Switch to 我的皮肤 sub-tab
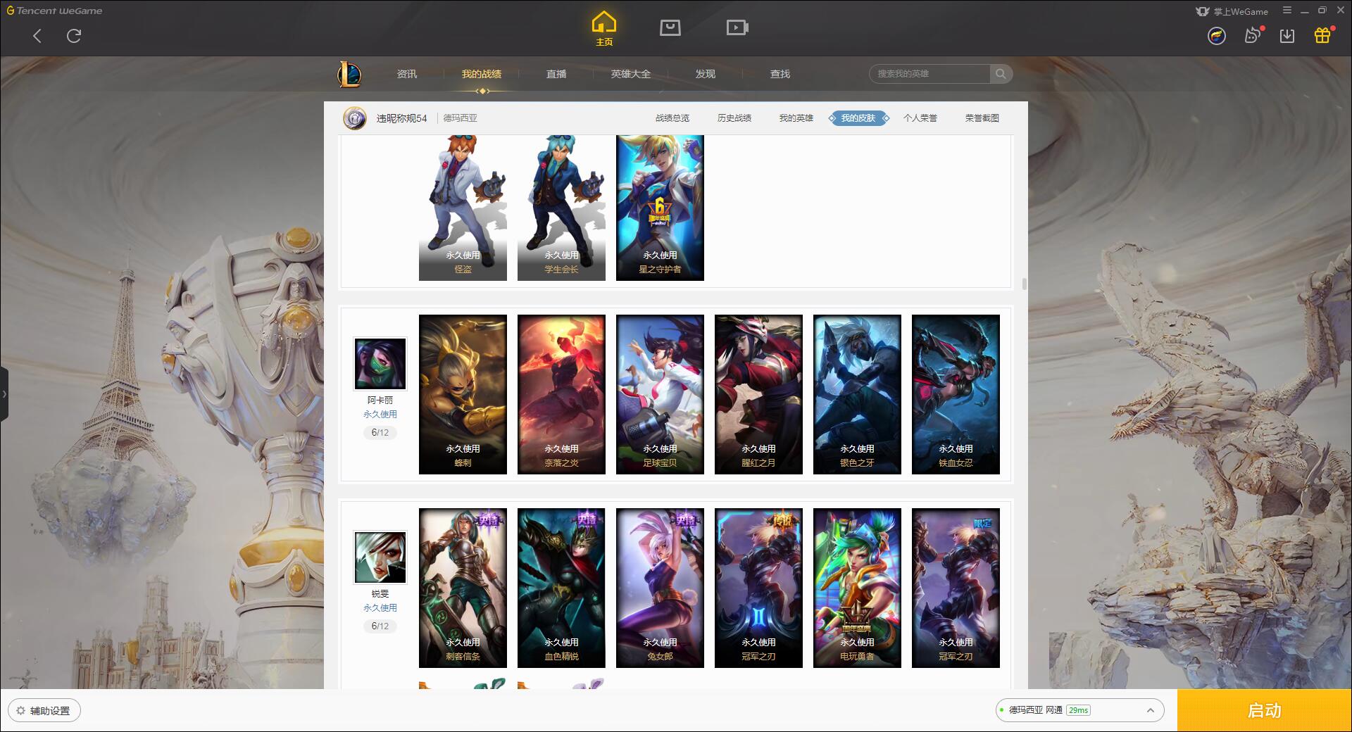 (858, 118)
